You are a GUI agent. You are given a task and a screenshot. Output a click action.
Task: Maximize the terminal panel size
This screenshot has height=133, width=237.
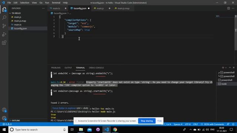[230, 68]
